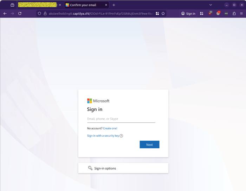Click the site padlock icon

45,14
